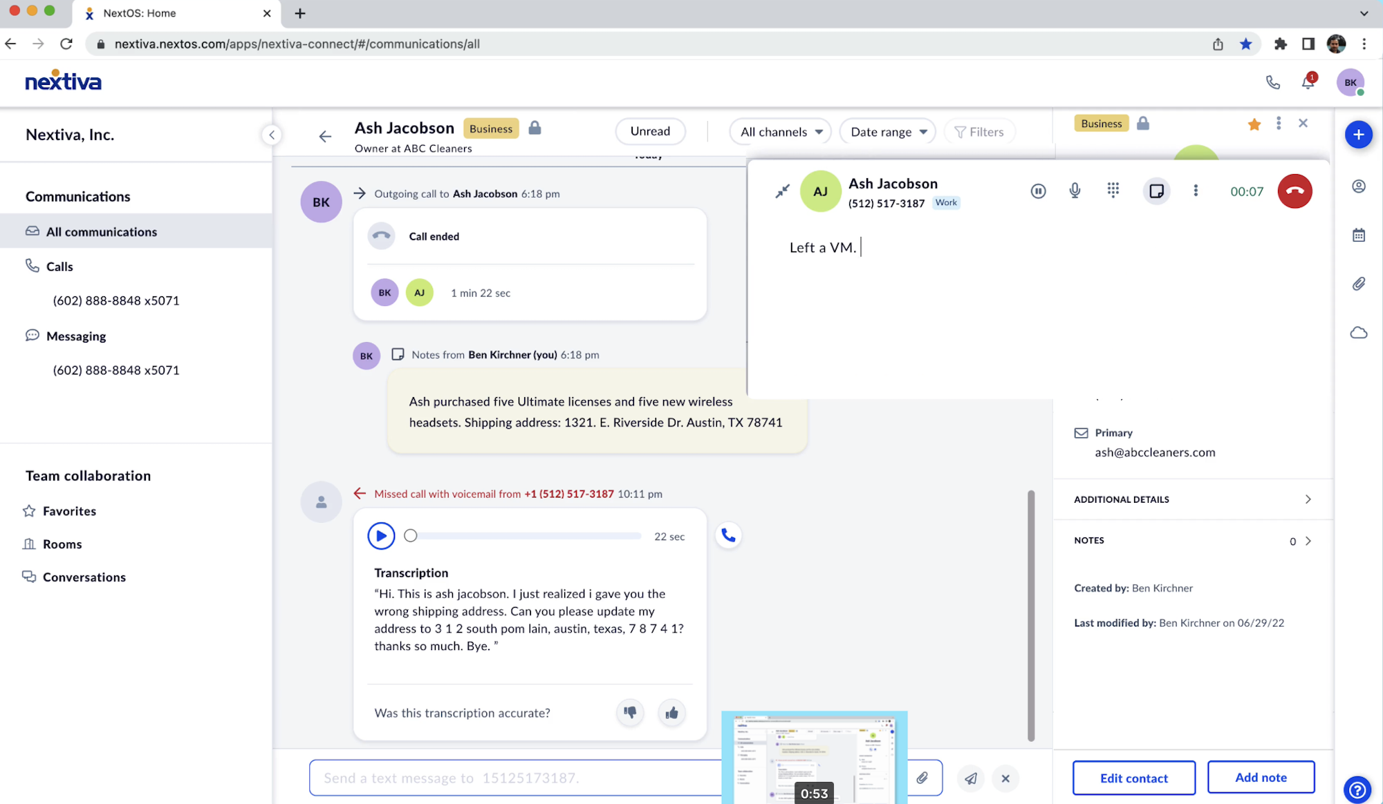The width and height of the screenshot is (1383, 804).
Task: Open the contacts icon in right rail
Action: [x=1358, y=186]
